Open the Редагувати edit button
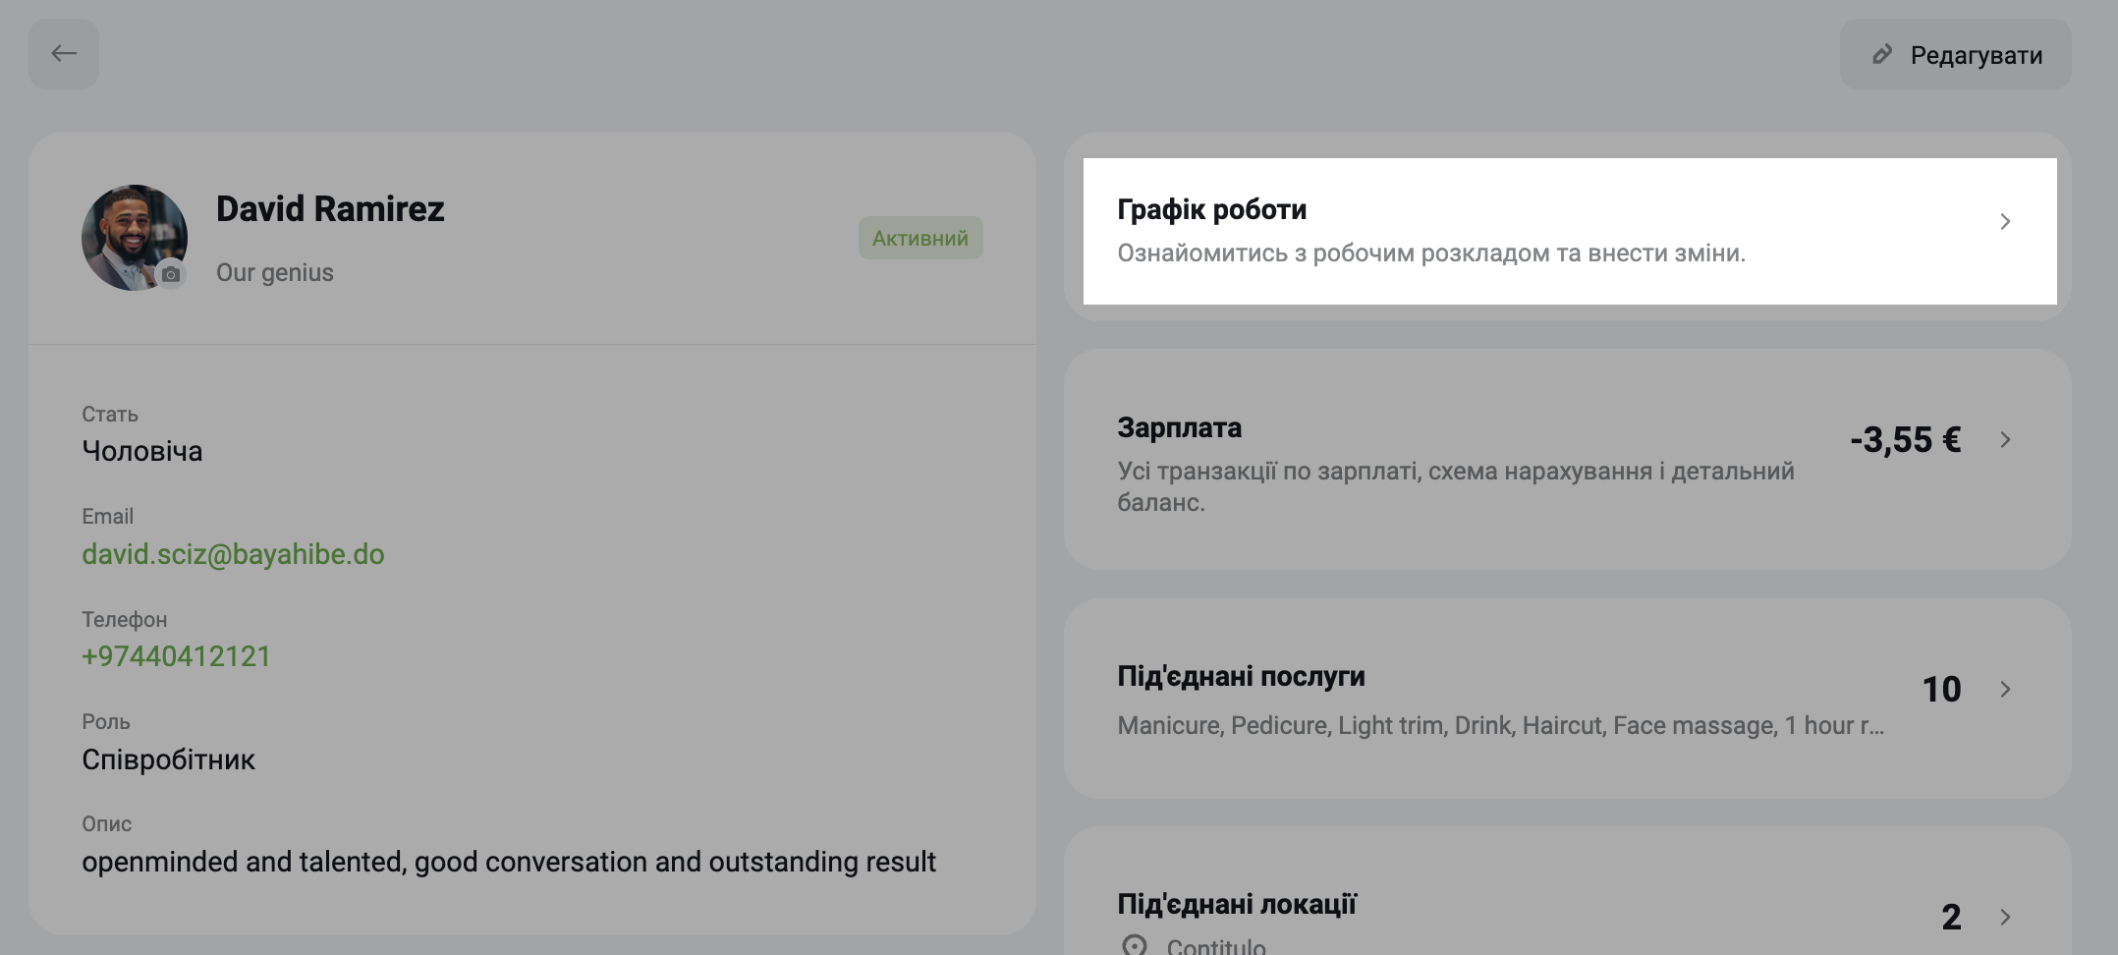Viewport: 2118px width, 955px height. pyautogui.click(x=1955, y=54)
